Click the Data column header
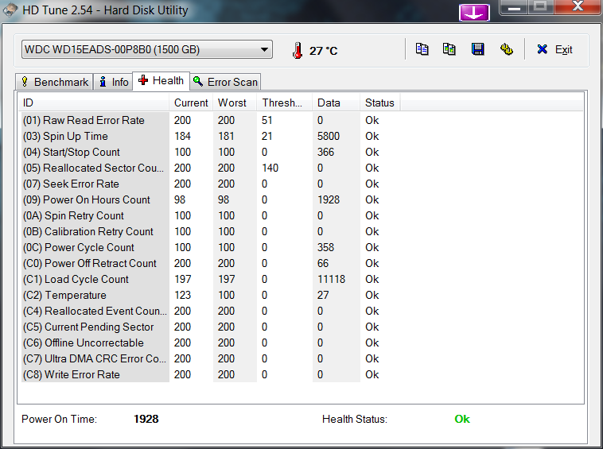This screenshot has width=603, height=449. click(x=337, y=103)
